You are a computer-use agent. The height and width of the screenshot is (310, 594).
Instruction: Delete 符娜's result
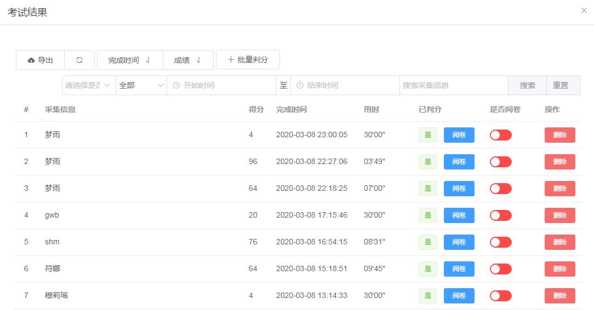[x=560, y=269]
